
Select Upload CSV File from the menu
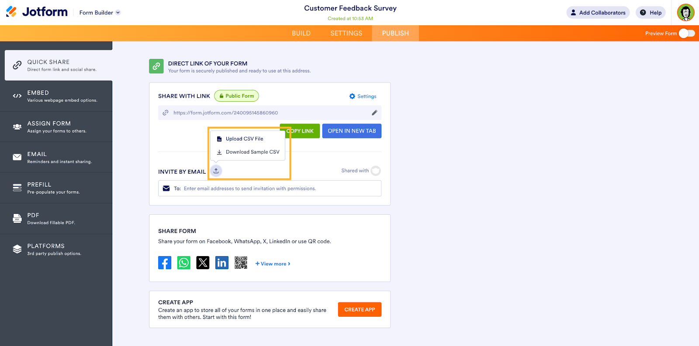tap(244, 139)
